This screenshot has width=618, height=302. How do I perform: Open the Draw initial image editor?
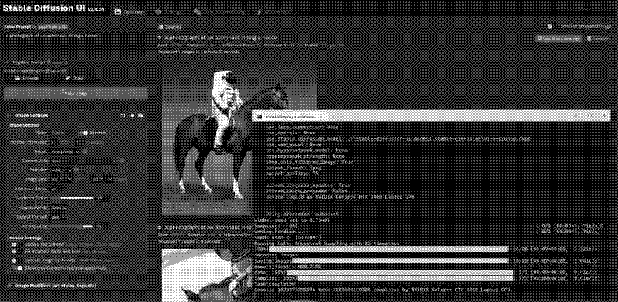pyautogui.click(x=75, y=78)
